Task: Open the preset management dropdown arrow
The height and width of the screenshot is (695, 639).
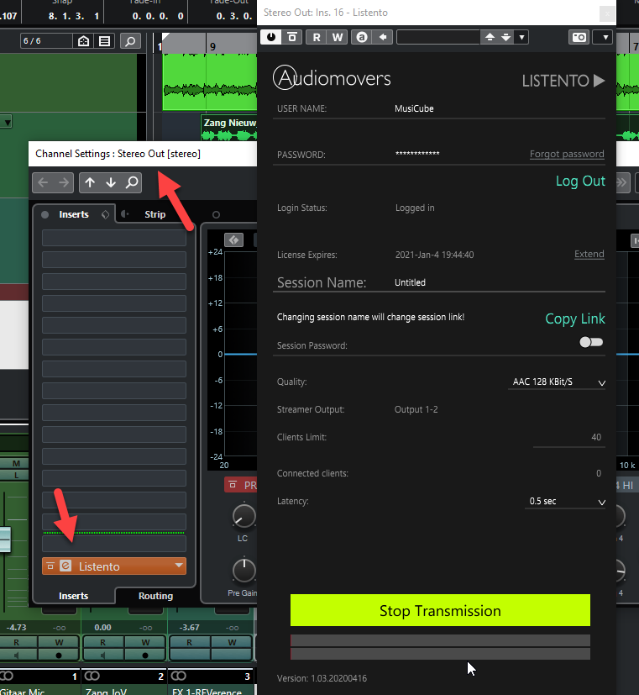Action: coord(521,37)
